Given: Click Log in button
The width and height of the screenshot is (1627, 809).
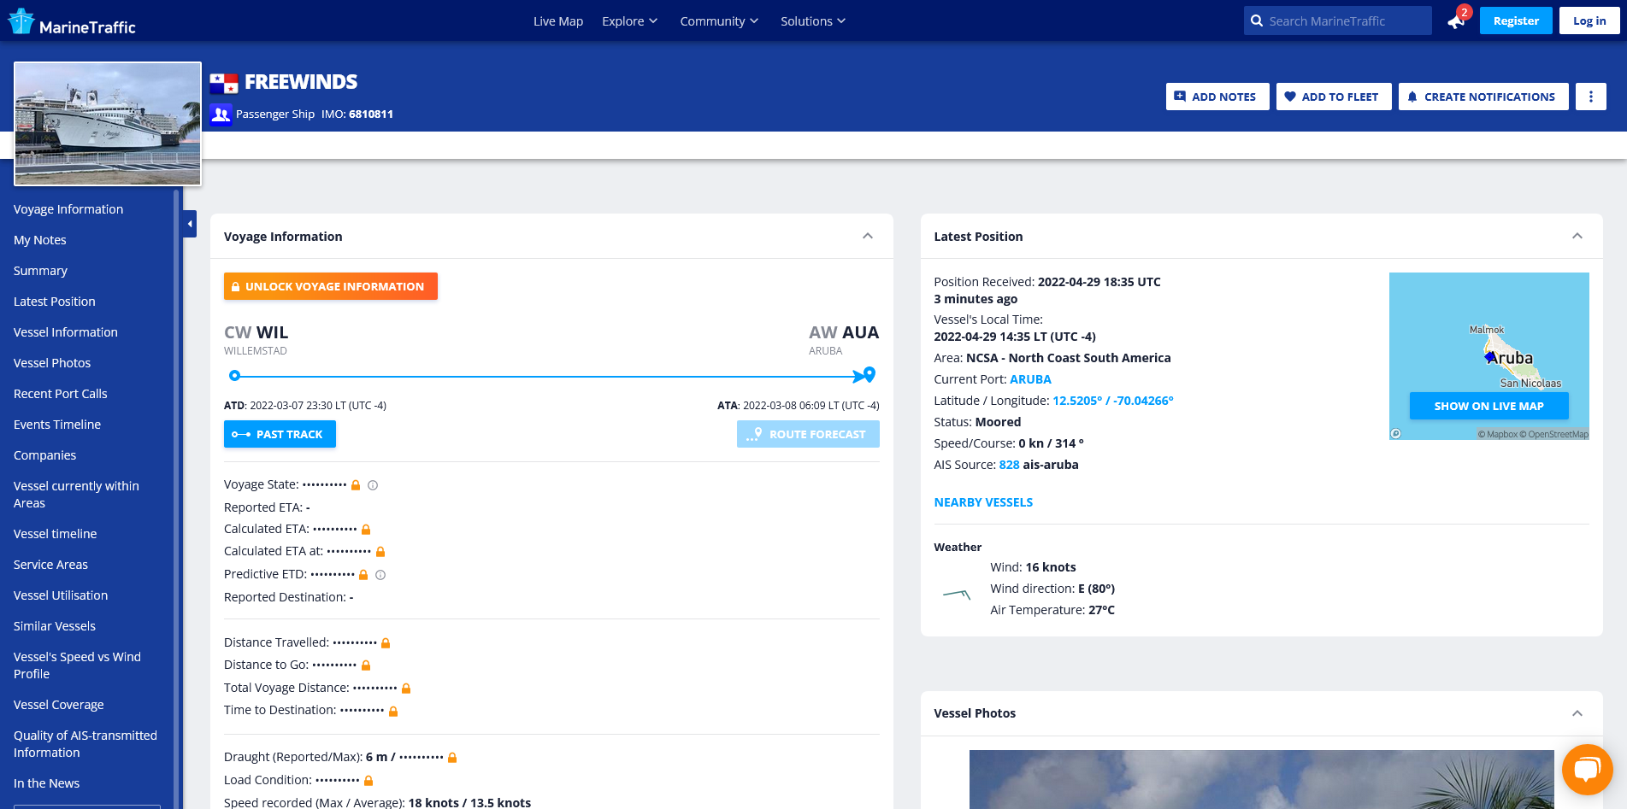Looking at the screenshot, I should (1589, 21).
